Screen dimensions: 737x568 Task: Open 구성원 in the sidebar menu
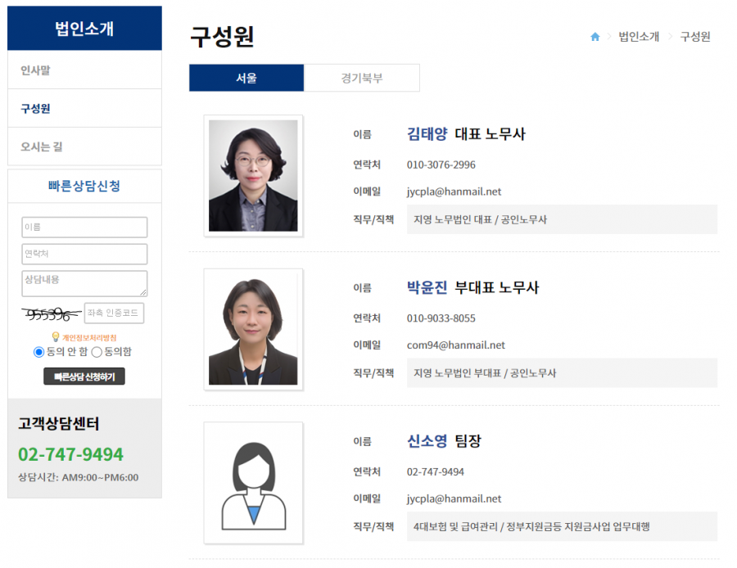(x=84, y=108)
